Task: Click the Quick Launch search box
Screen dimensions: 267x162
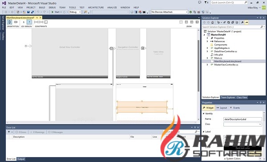Action: coord(229,3)
